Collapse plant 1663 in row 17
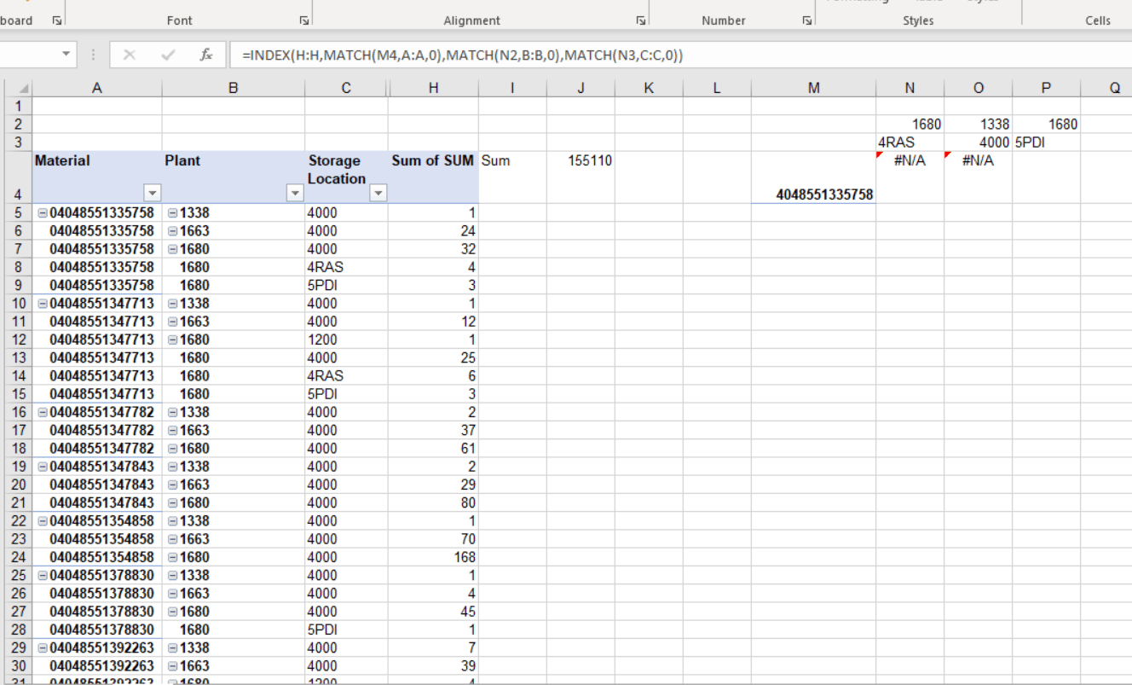The image size is (1132, 685). pos(172,431)
